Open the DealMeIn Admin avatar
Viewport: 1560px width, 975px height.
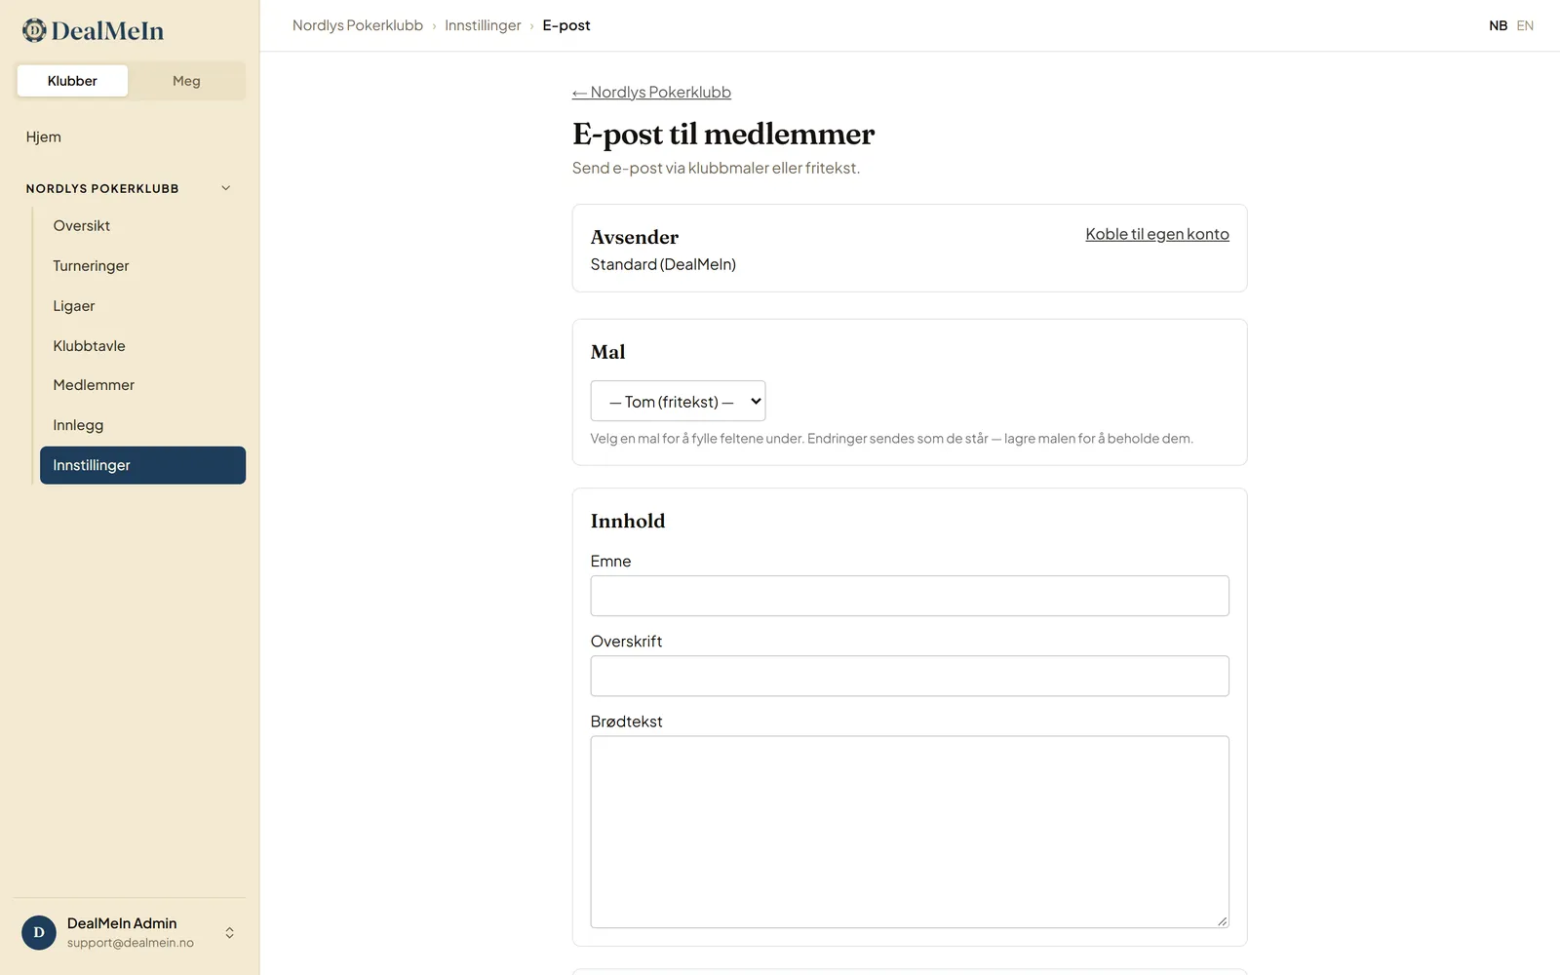tap(39, 932)
